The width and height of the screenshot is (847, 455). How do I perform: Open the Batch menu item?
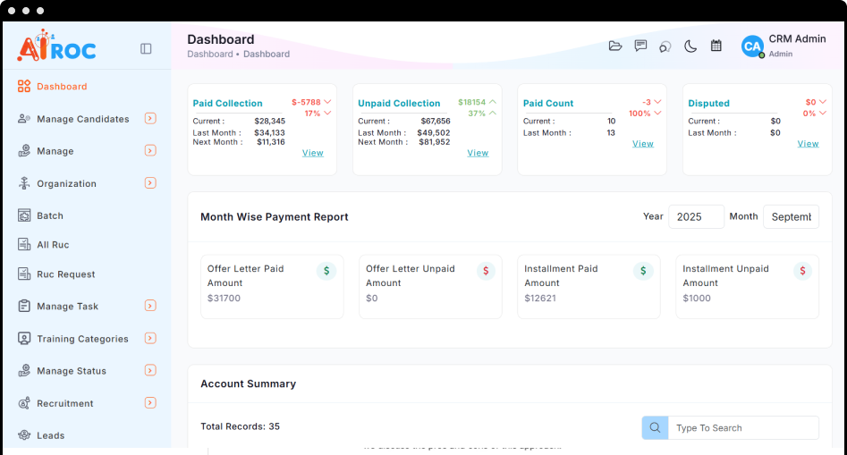point(50,215)
